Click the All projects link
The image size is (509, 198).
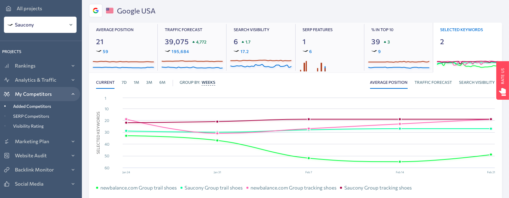tap(29, 8)
